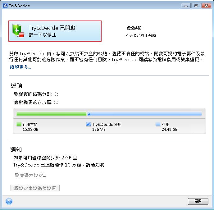The height and width of the screenshot is (210, 214).
Task: Minimize the Try&Decide window
Action: pyautogui.click(x=186, y=6)
